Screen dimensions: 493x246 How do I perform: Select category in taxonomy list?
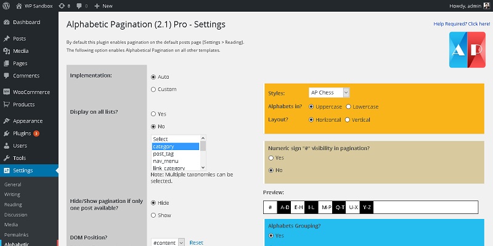176,146
